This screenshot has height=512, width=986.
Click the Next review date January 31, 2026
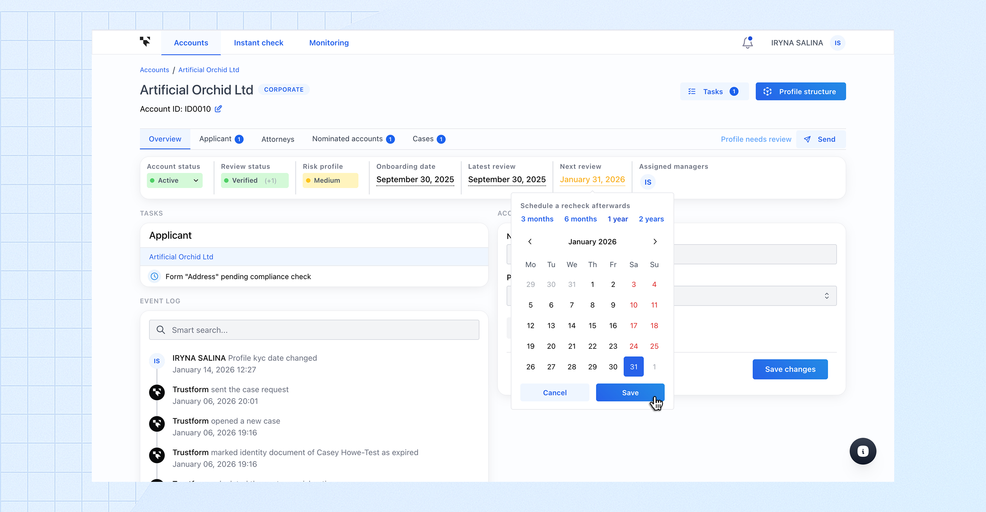(x=592, y=179)
